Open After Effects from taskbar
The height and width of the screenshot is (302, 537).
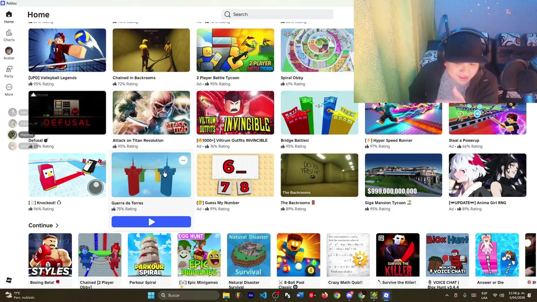pyautogui.click(x=251, y=295)
